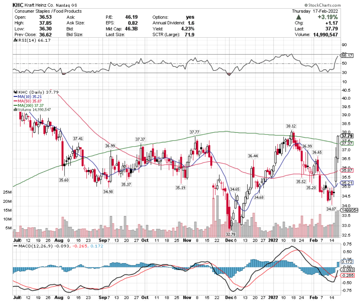Click the 35.37 low price label

click(x=126, y=184)
